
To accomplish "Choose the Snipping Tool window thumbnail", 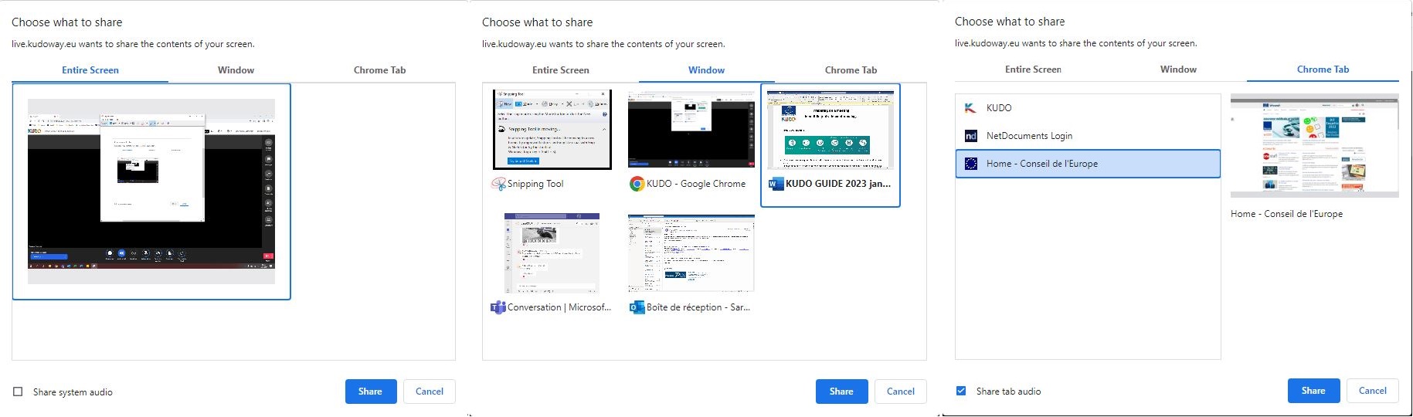I will 552,129.
